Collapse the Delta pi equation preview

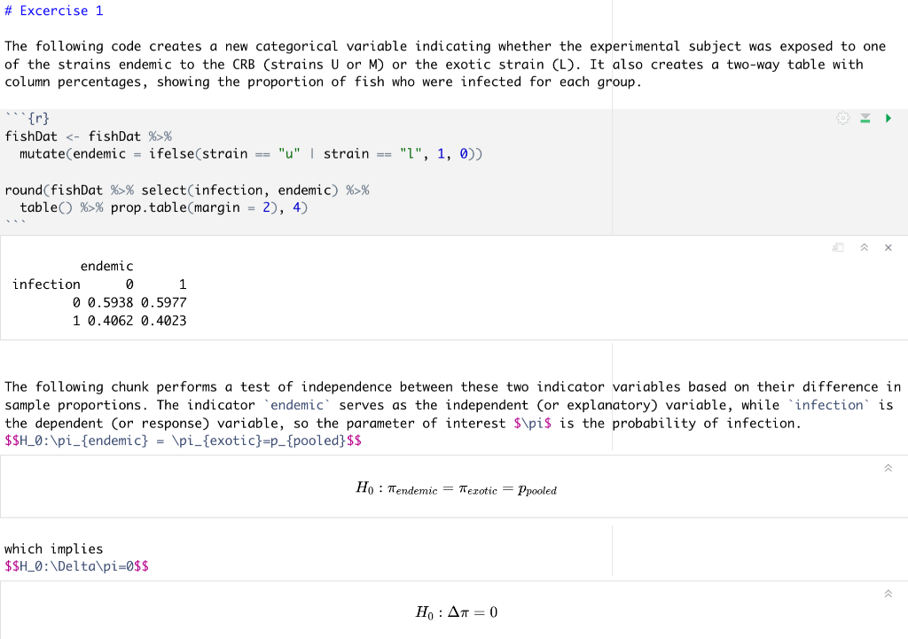pyautogui.click(x=888, y=593)
